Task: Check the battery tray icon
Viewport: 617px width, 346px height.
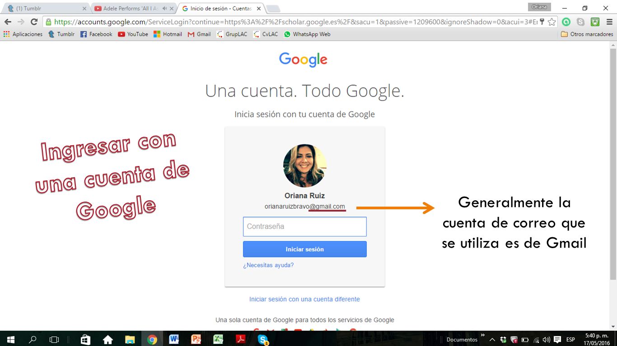Action: [525, 340]
